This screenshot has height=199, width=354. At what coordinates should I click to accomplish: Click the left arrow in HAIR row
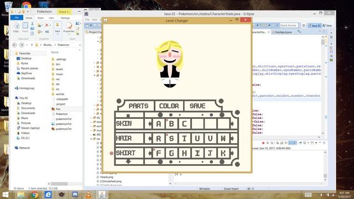coord(150,138)
